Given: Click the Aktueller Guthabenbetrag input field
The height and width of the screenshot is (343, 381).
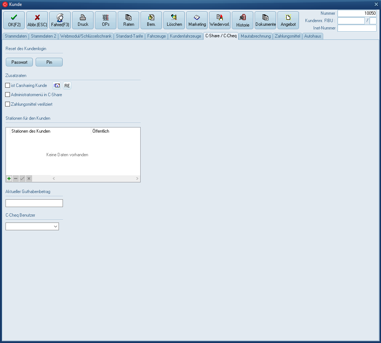Looking at the screenshot, I should pyautogui.click(x=34, y=203).
